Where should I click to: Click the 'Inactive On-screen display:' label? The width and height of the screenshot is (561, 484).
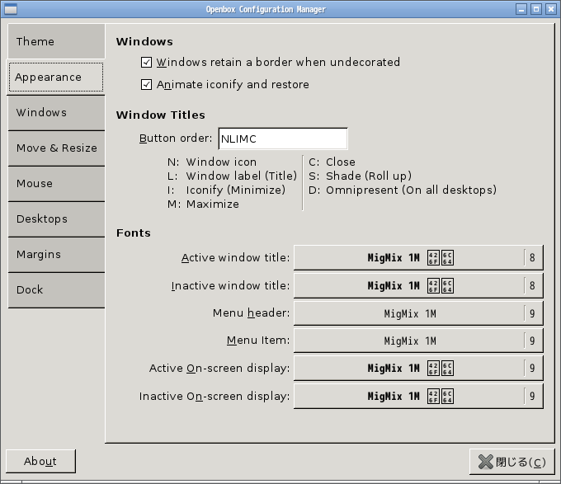tap(214, 396)
